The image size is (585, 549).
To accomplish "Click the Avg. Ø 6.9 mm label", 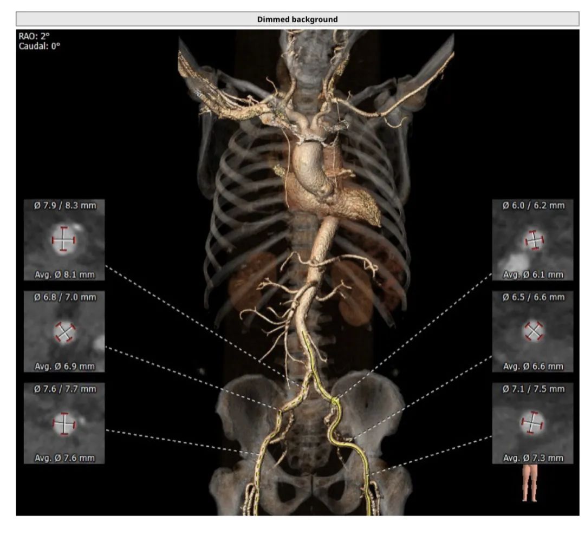I will coord(64,367).
